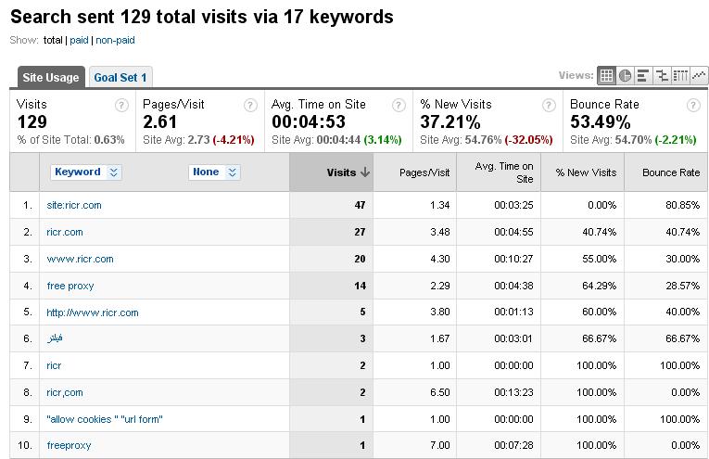Sort by Visits column header
The width and height of the screenshot is (709, 459).
pos(332,172)
